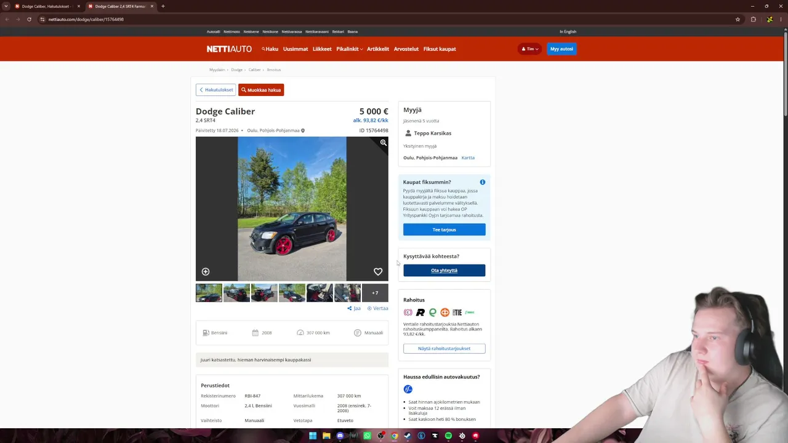This screenshot has width=788, height=443.
Task: Open Spotify from the taskbar
Action: (448, 436)
